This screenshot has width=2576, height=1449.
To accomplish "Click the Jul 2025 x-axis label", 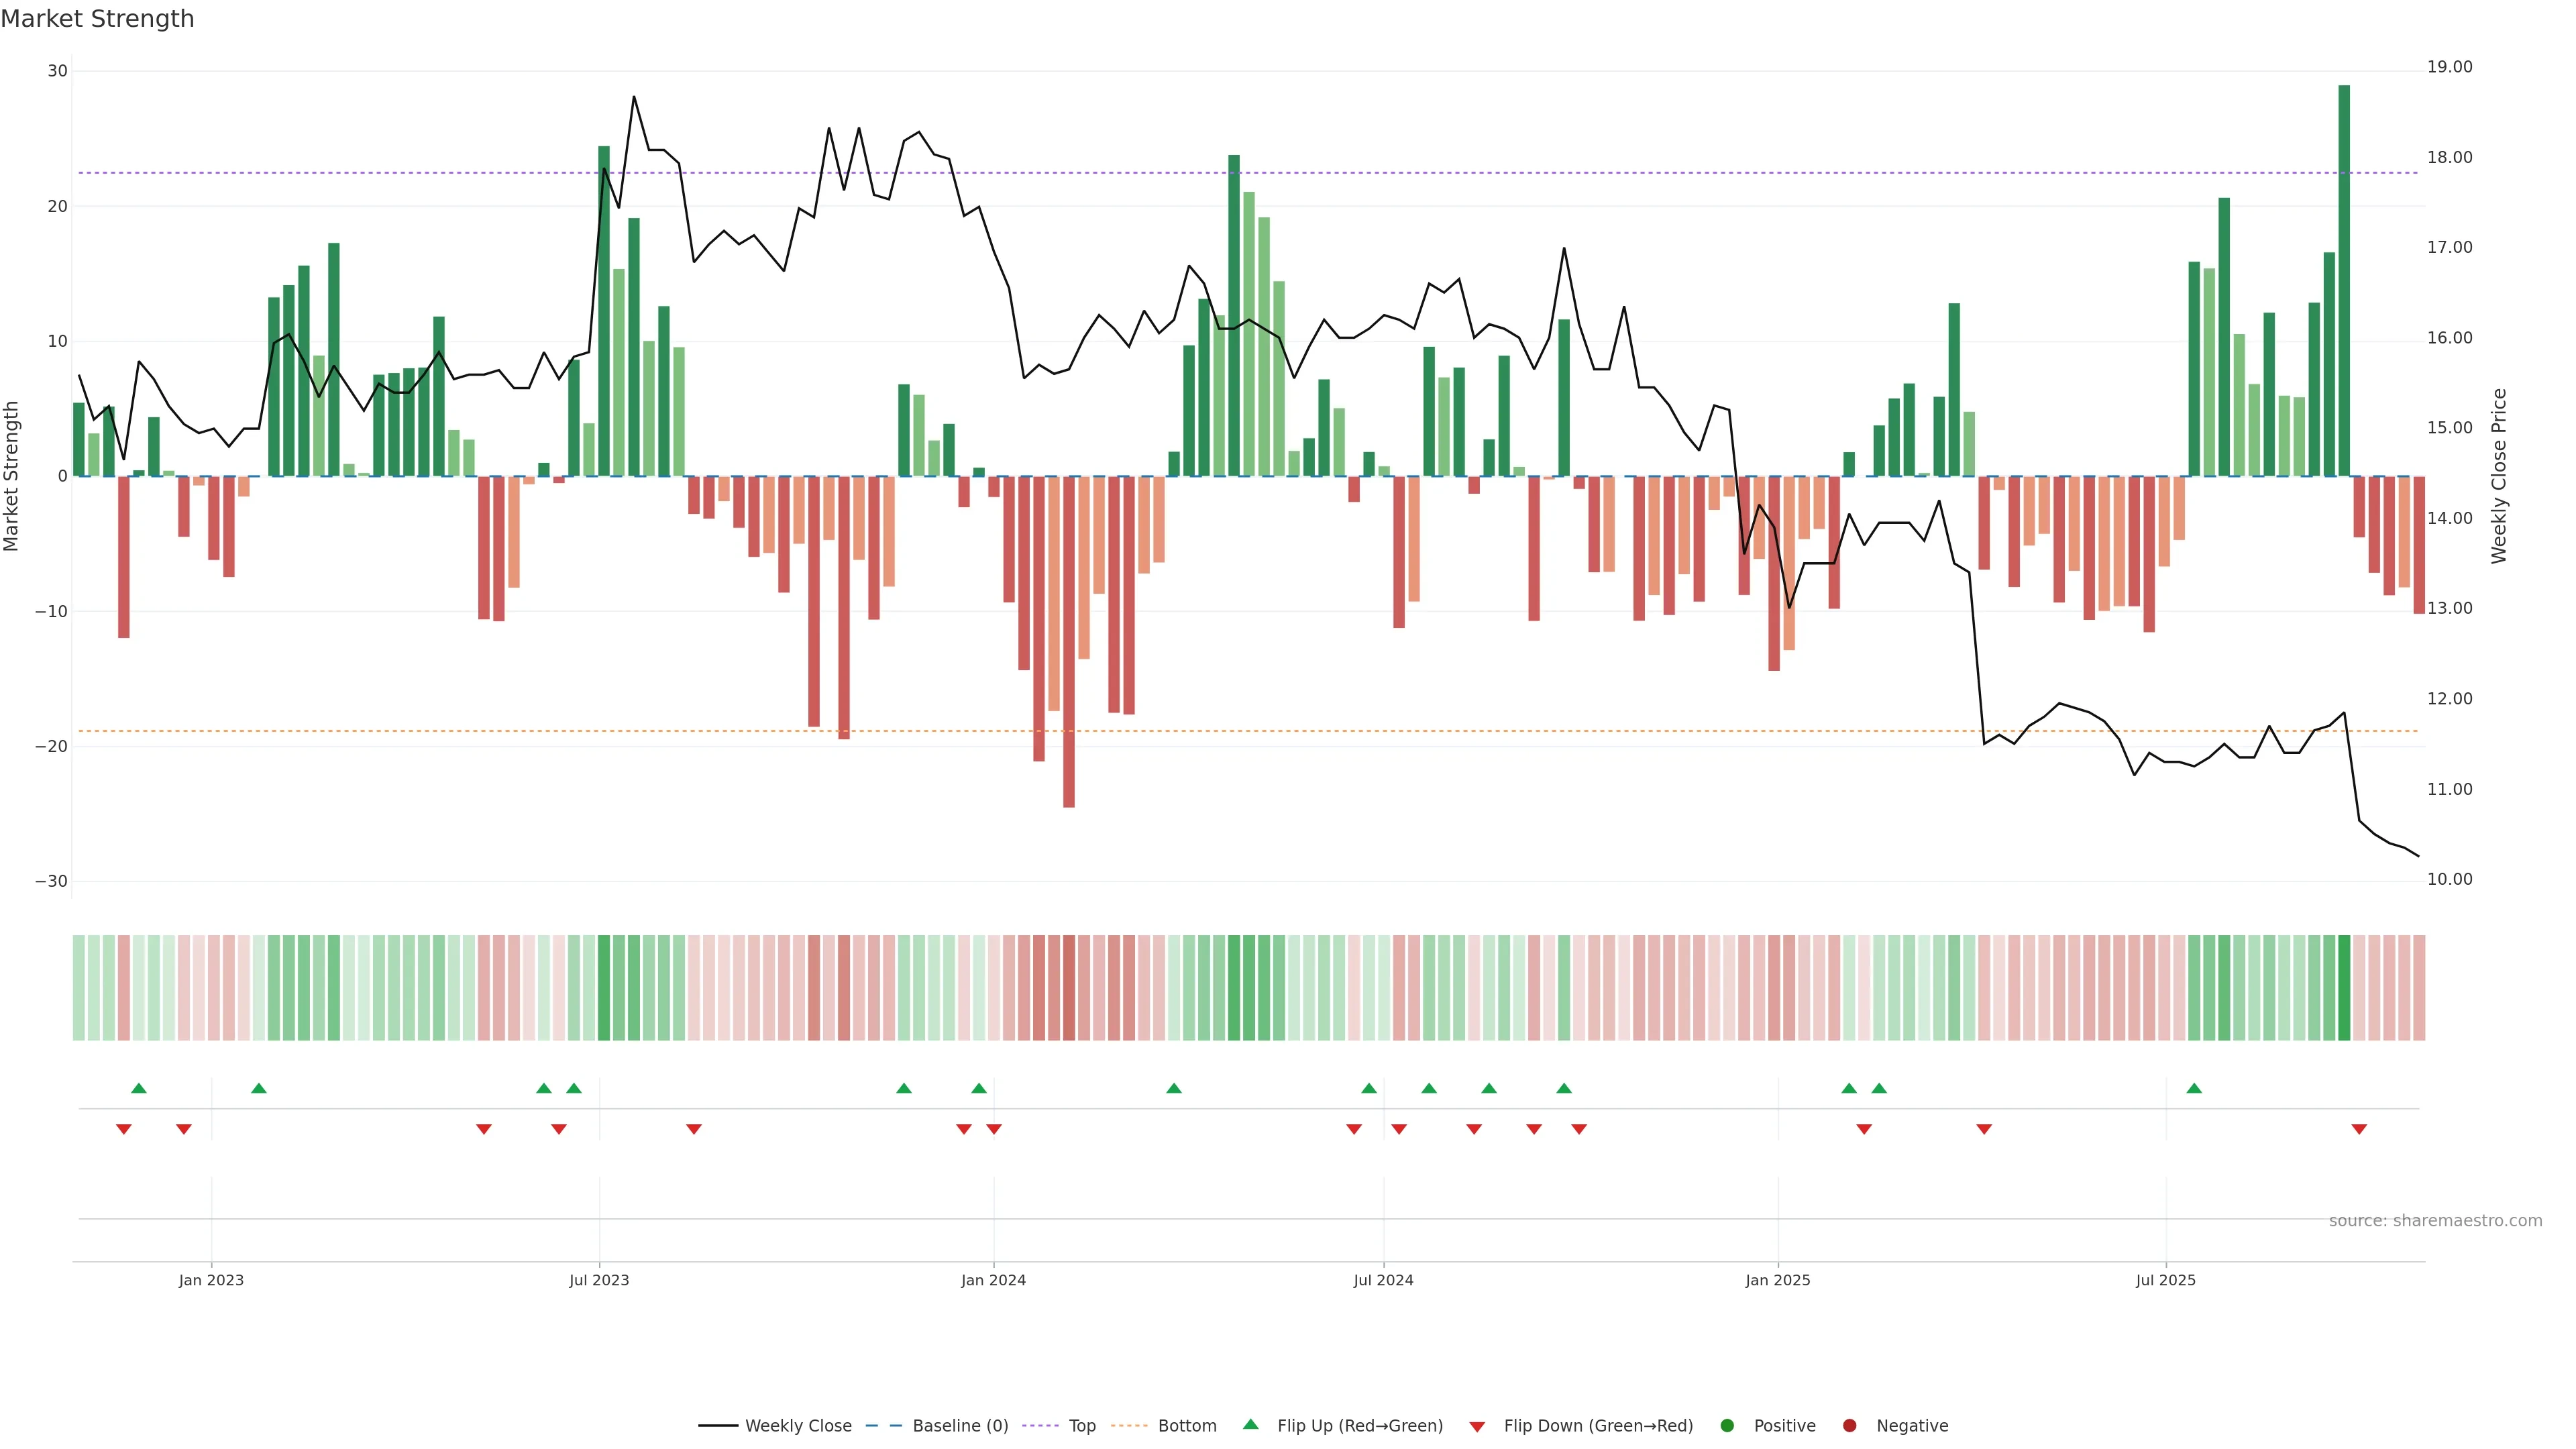I will click(x=2165, y=1280).
